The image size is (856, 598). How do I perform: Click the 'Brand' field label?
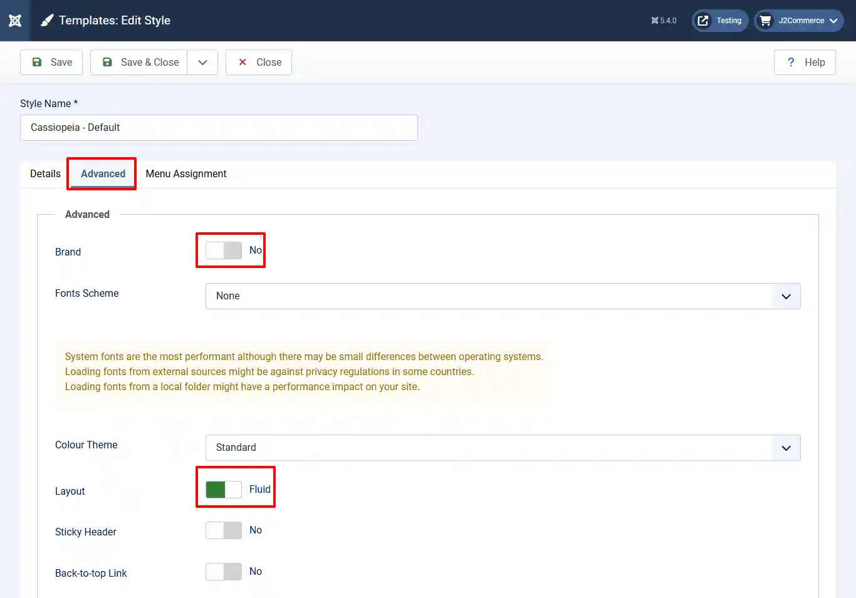(x=68, y=252)
